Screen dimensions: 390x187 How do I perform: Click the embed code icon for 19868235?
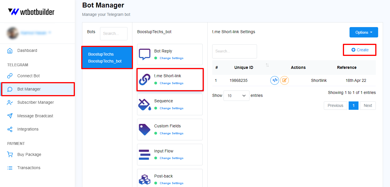click(275, 80)
